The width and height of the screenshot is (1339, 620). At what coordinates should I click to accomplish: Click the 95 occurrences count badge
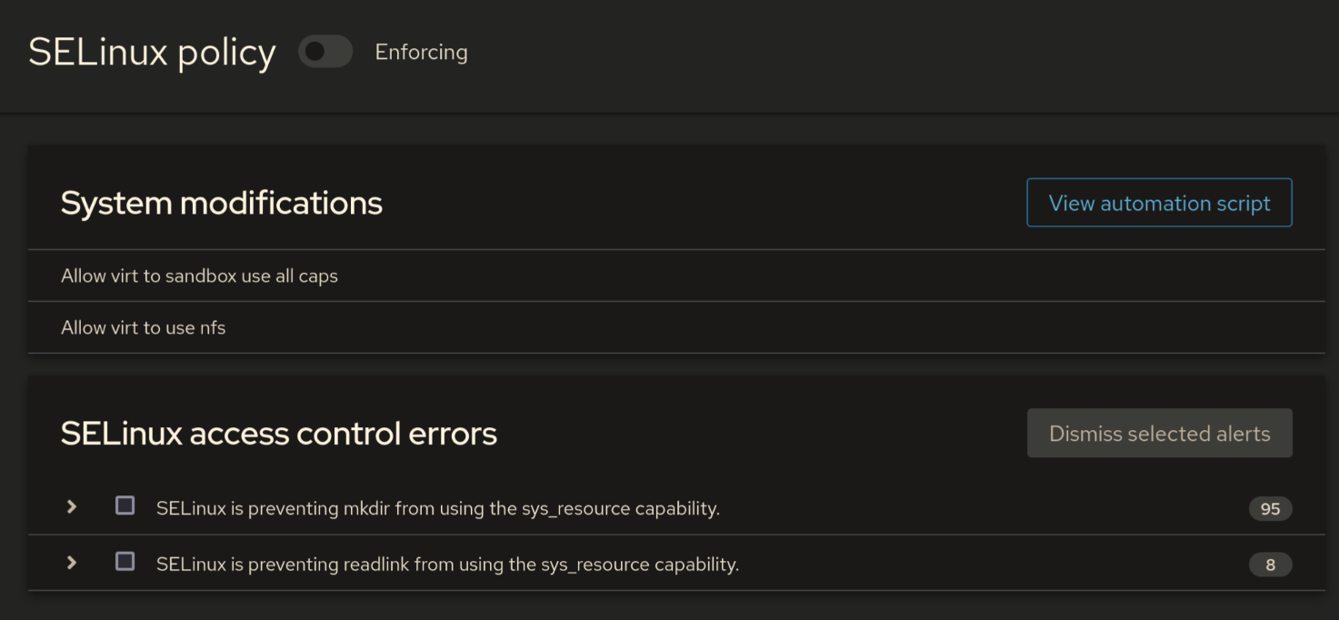pyautogui.click(x=1270, y=509)
